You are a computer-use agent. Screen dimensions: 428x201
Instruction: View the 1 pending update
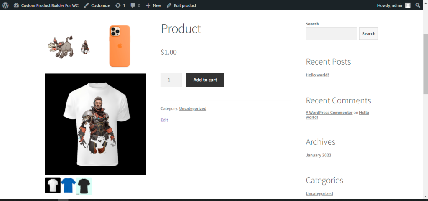(x=120, y=5)
